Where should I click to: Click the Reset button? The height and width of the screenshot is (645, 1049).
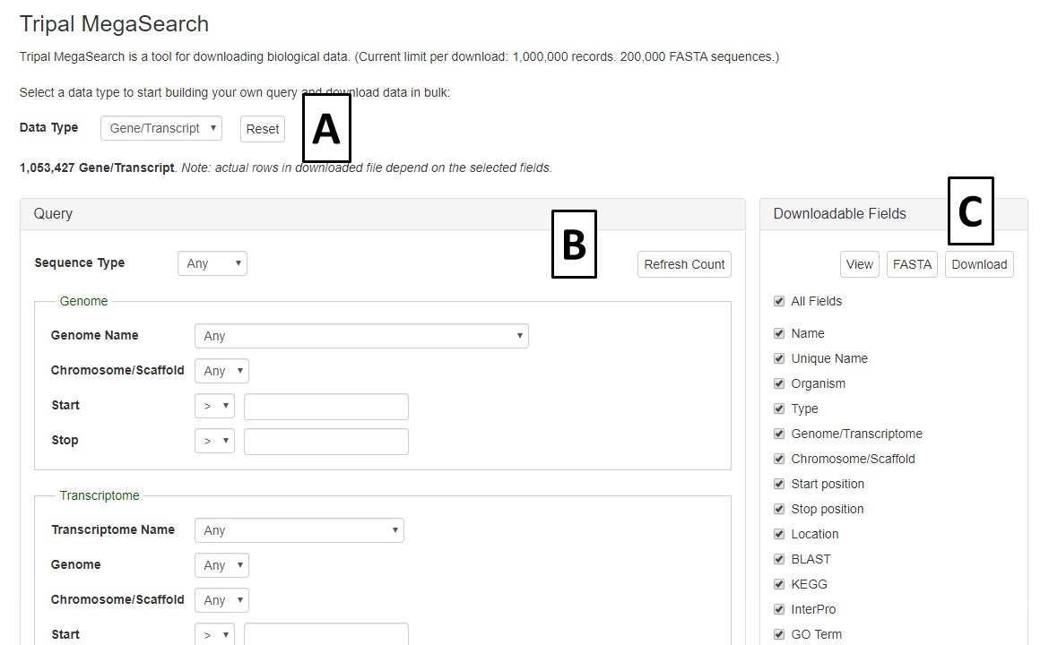[262, 129]
